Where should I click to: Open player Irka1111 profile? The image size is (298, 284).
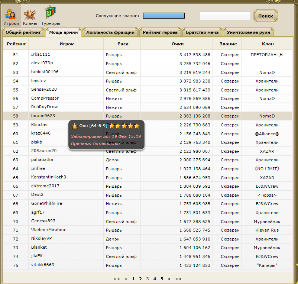coord(41,54)
